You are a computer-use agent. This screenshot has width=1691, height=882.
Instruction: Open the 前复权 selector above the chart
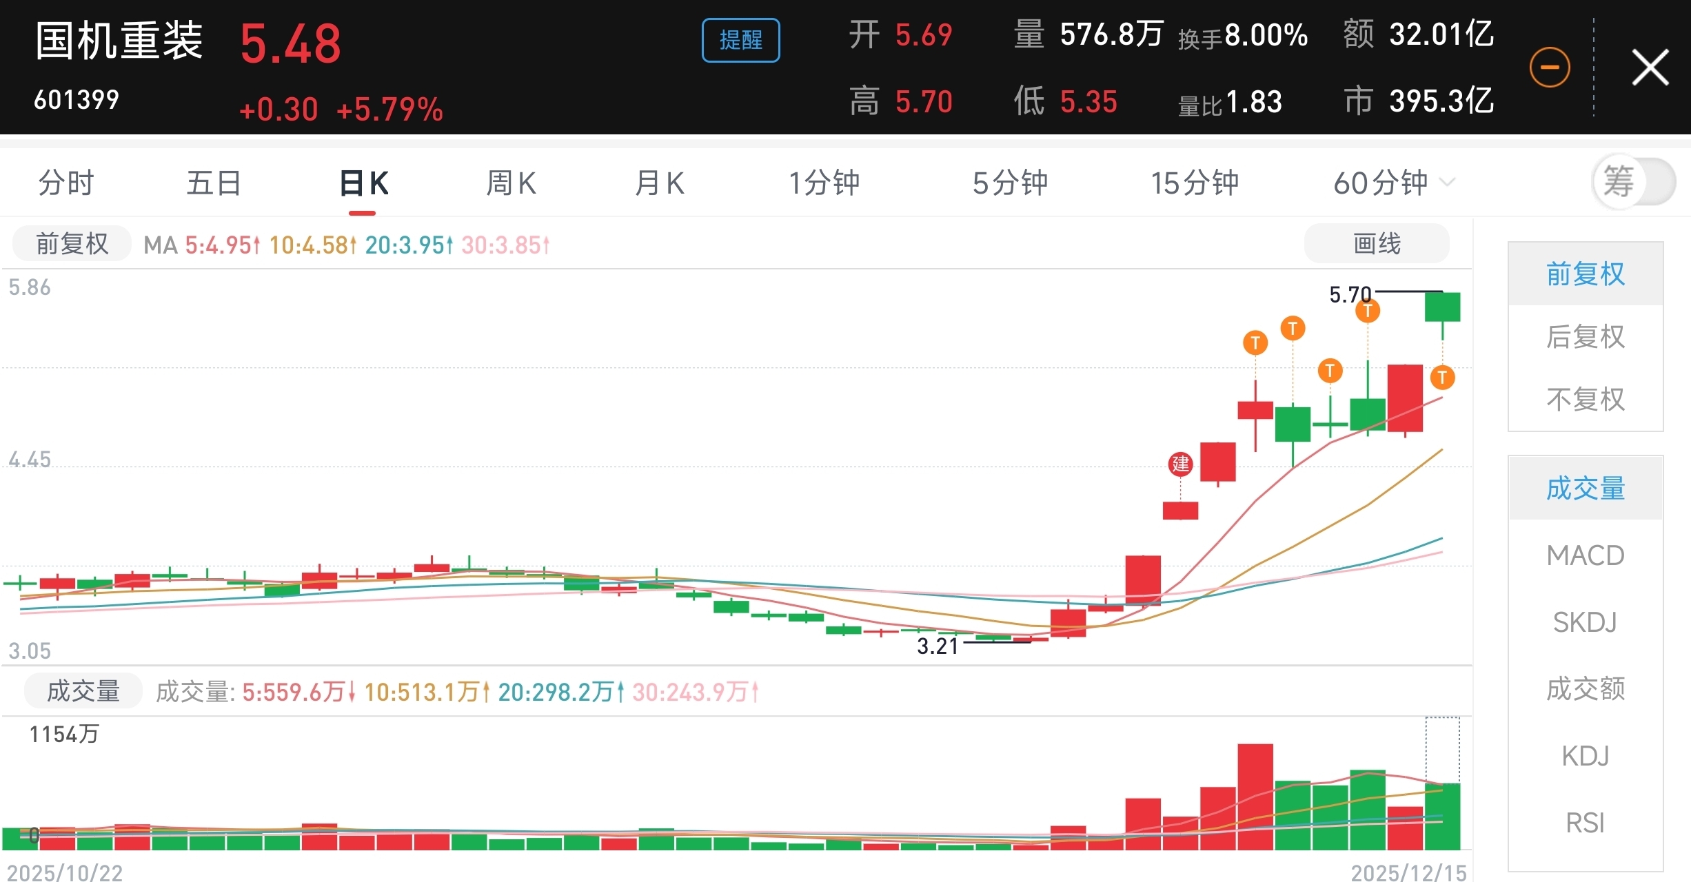pos(72,244)
